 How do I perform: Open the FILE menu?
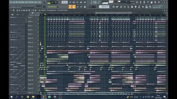click(11, 2)
